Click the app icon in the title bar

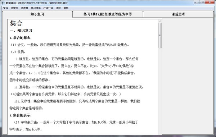[3, 3]
